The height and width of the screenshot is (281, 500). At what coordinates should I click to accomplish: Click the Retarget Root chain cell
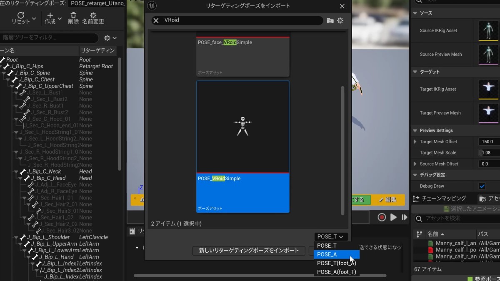pyautogui.click(x=96, y=66)
